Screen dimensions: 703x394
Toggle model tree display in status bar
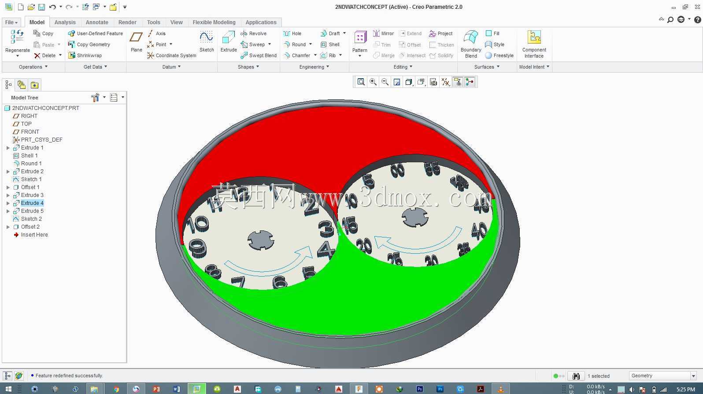(7, 376)
